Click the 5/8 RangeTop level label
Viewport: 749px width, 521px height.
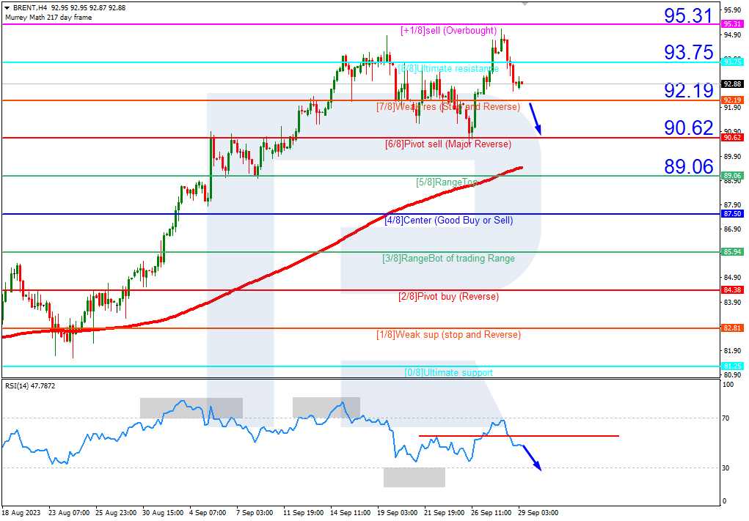(x=447, y=182)
